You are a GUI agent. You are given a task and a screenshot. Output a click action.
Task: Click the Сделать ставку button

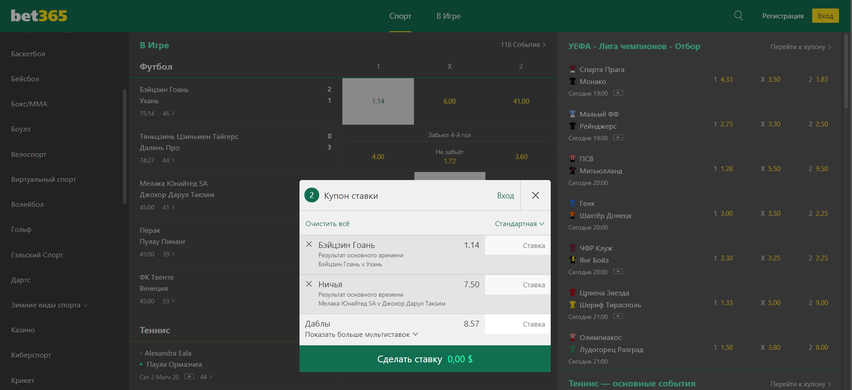[425, 359]
